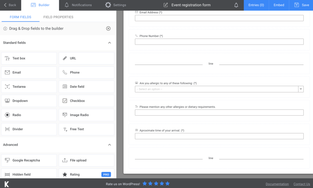Click the info icon beside Drag & Drop hint
This screenshot has height=188, width=313.
click(x=5, y=28)
